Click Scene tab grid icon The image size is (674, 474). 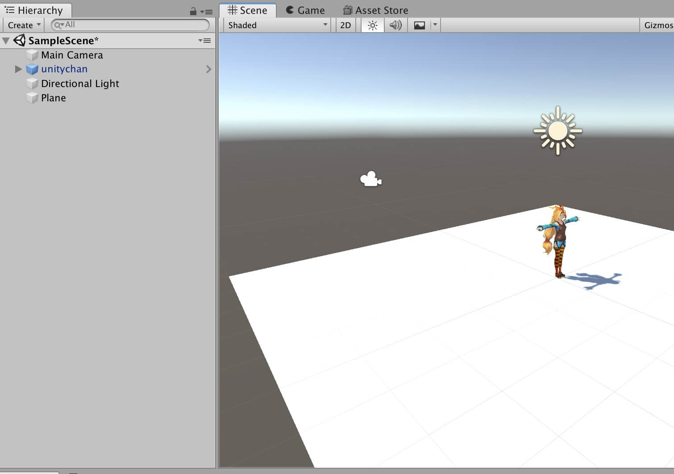click(232, 10)
